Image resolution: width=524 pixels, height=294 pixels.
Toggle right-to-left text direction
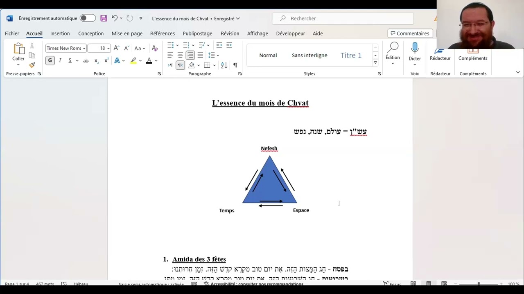point(180,65)
